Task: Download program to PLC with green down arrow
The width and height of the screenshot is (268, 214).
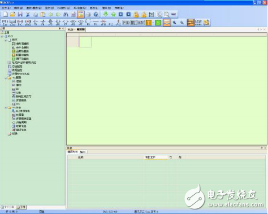Action: (106, 14)
